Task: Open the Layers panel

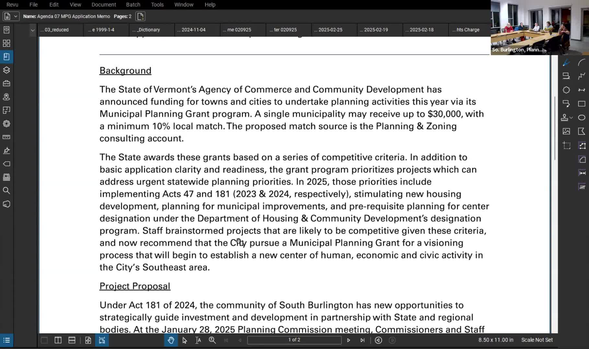Action: (6, 70)
